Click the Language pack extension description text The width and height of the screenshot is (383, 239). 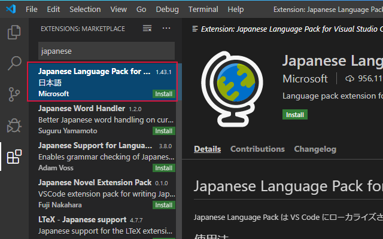point(333,96)
